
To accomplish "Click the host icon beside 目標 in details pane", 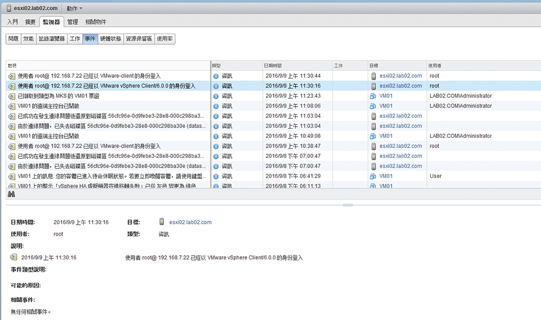I will [x=161, y=222].
